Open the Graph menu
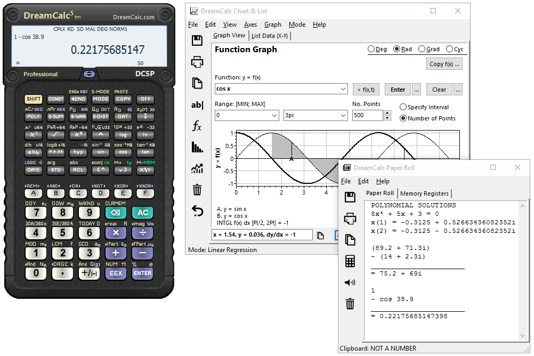The image size is (534, 356). tap(273, 25)
